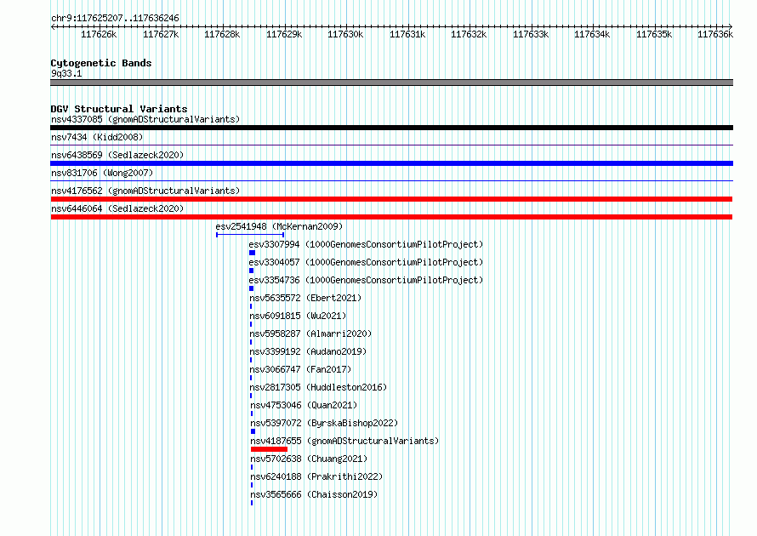The height and width of the screenshot is (536, 757).
Task: Click the nsv3565666 (Chaisson2019) label
Action: tap(314, 494)
